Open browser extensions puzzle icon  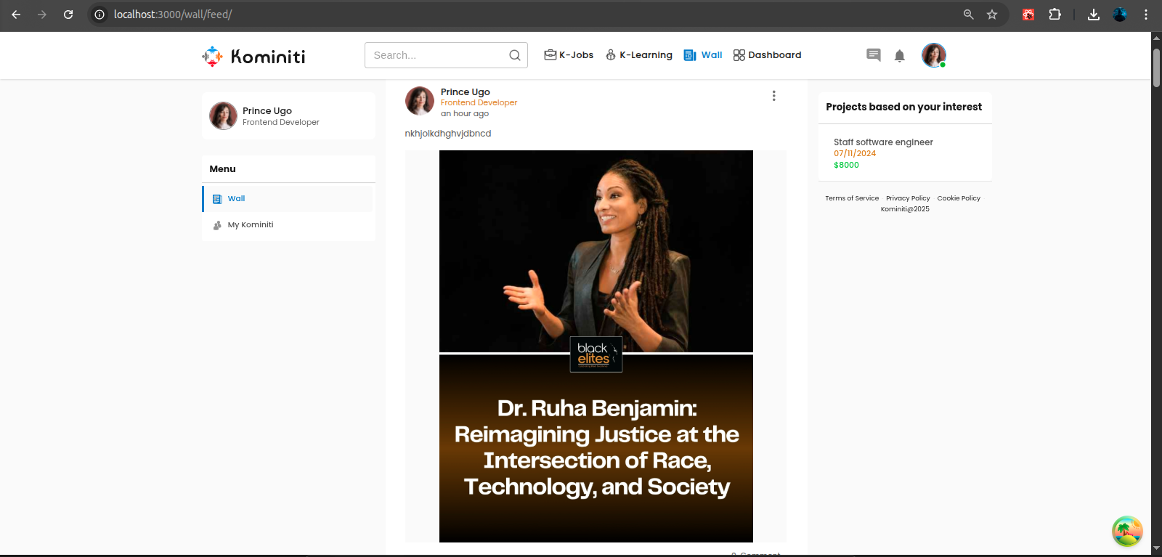tap(1055, 15)
